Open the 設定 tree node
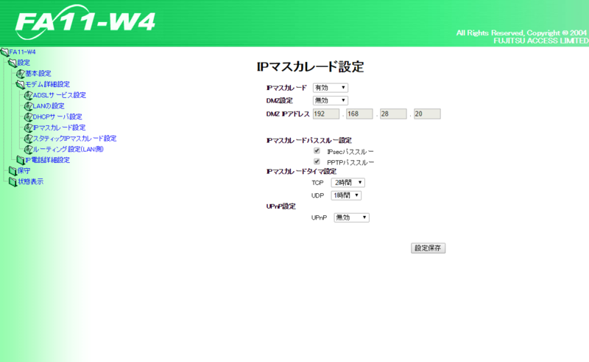 (24, 63)
